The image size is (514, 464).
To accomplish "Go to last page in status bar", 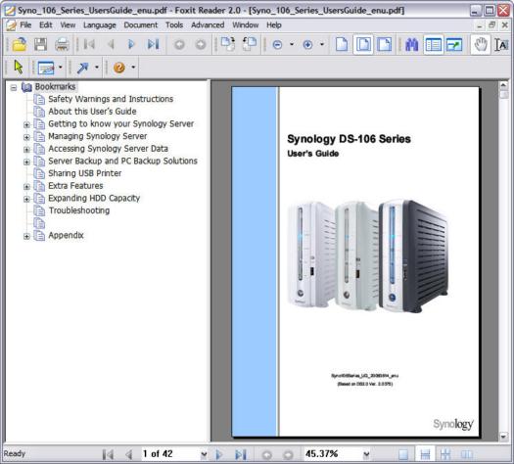I will (241, 455).
